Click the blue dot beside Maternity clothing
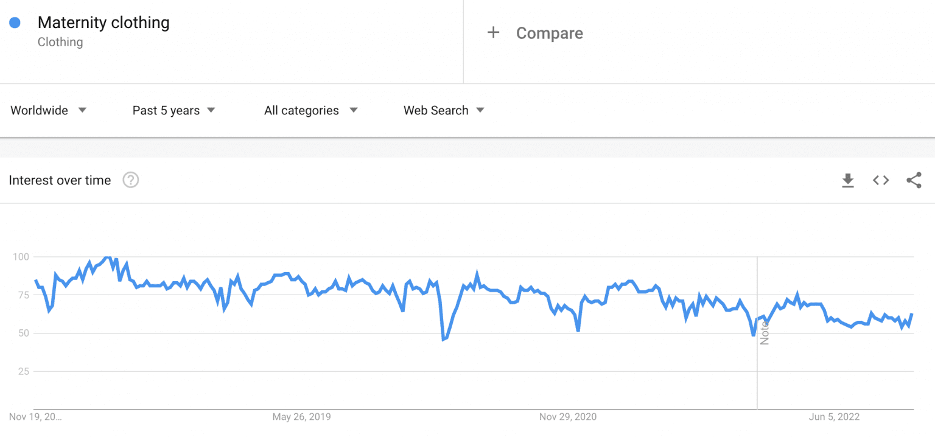 (x=14, y=22)
